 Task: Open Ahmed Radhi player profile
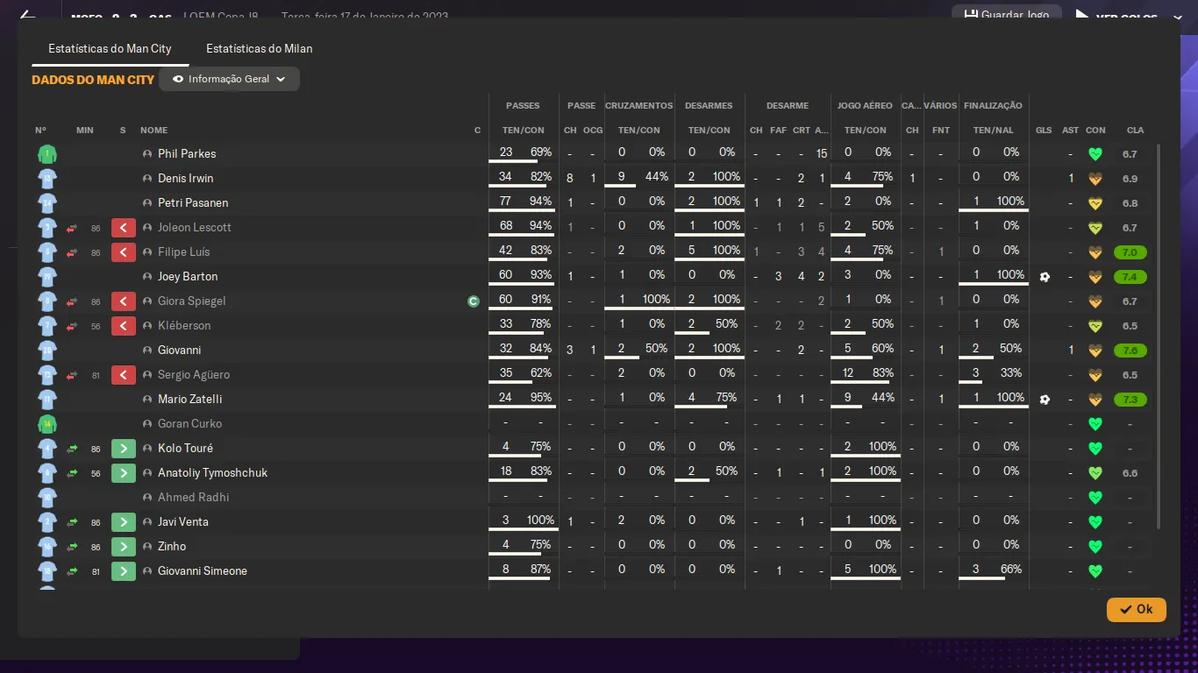pos(193,497)
